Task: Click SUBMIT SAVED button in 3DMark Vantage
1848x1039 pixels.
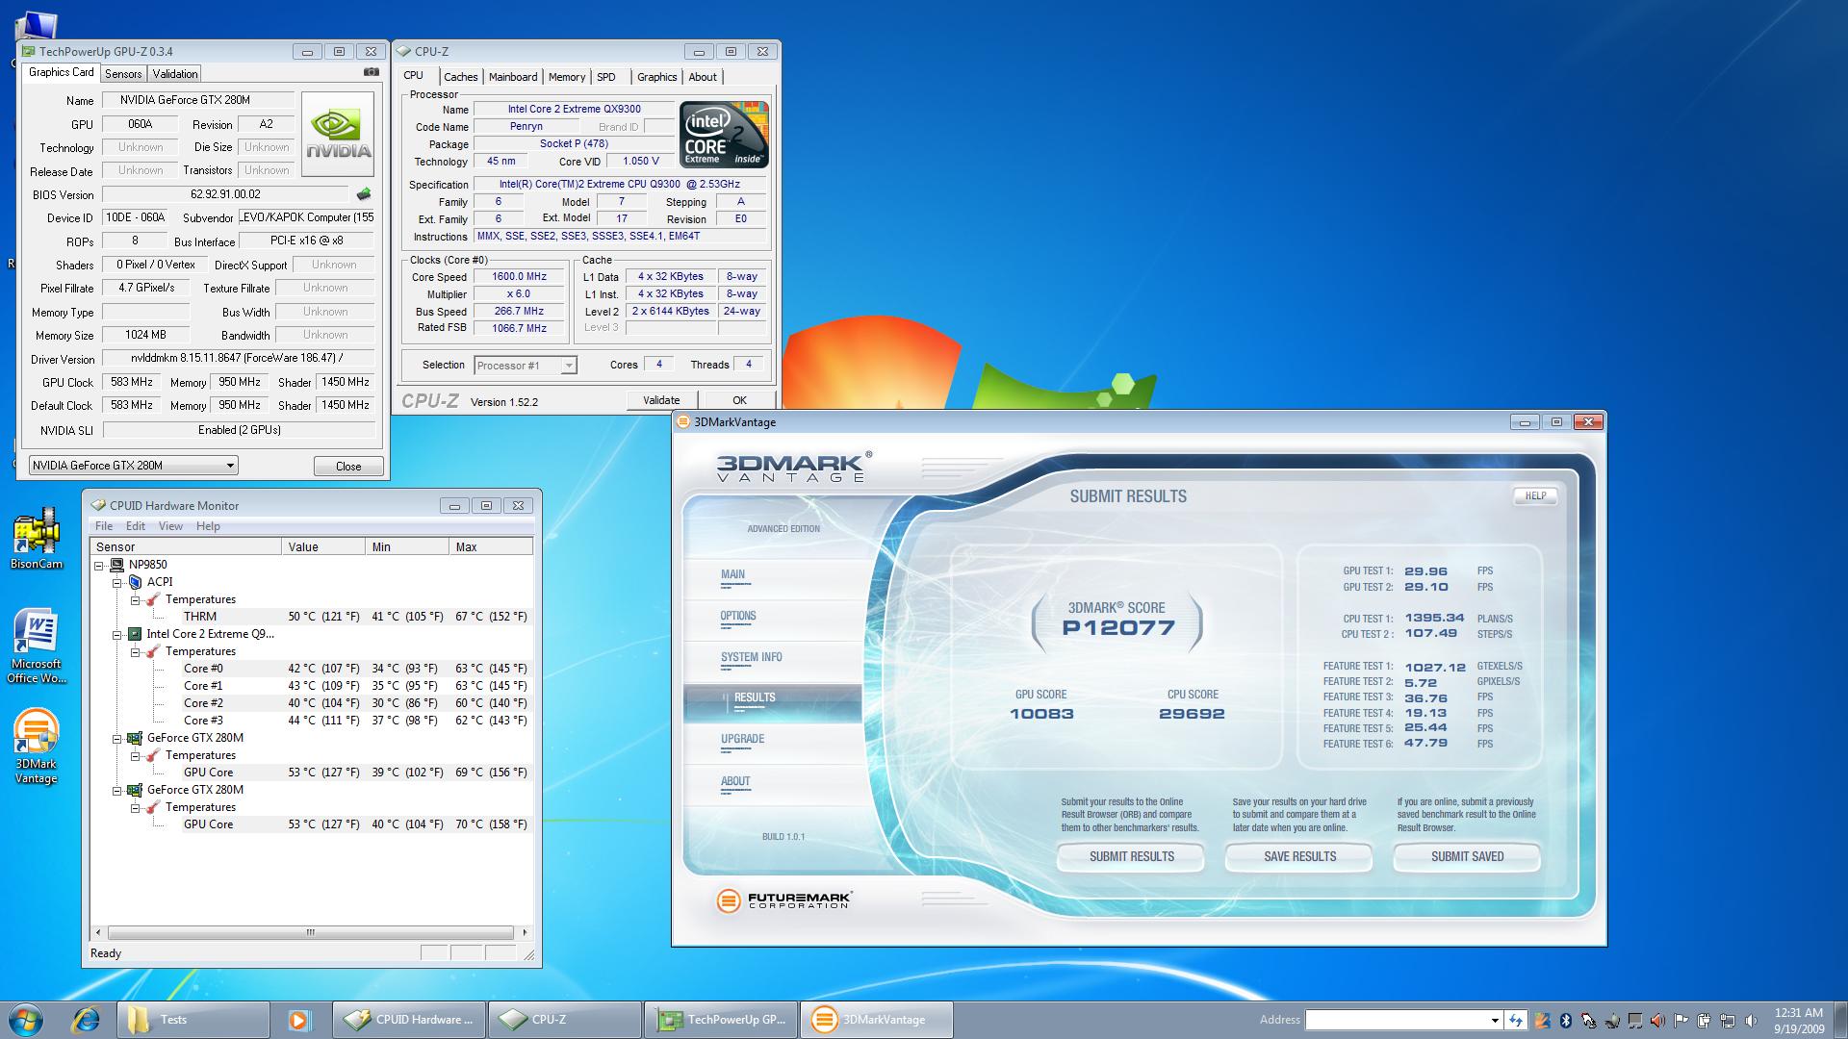Action: [1467, 856]
